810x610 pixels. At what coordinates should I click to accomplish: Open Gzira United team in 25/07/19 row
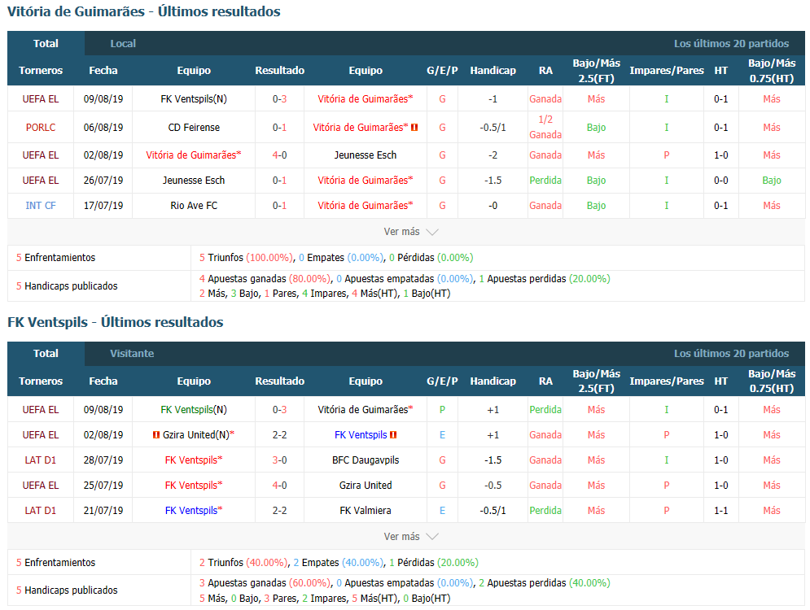coord(366,485)
